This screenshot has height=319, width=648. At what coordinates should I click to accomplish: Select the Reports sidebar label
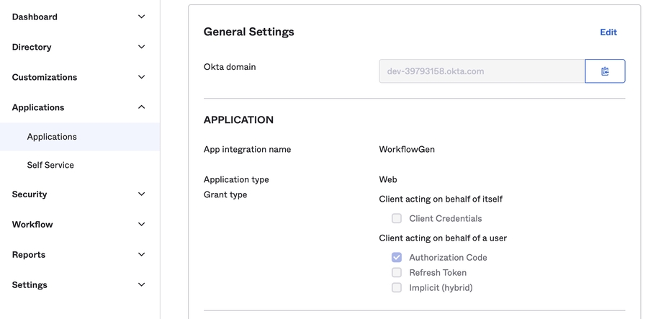click(29, 255)
